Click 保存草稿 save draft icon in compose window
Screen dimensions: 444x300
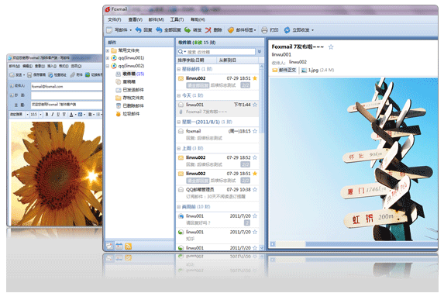pos(29,74)
